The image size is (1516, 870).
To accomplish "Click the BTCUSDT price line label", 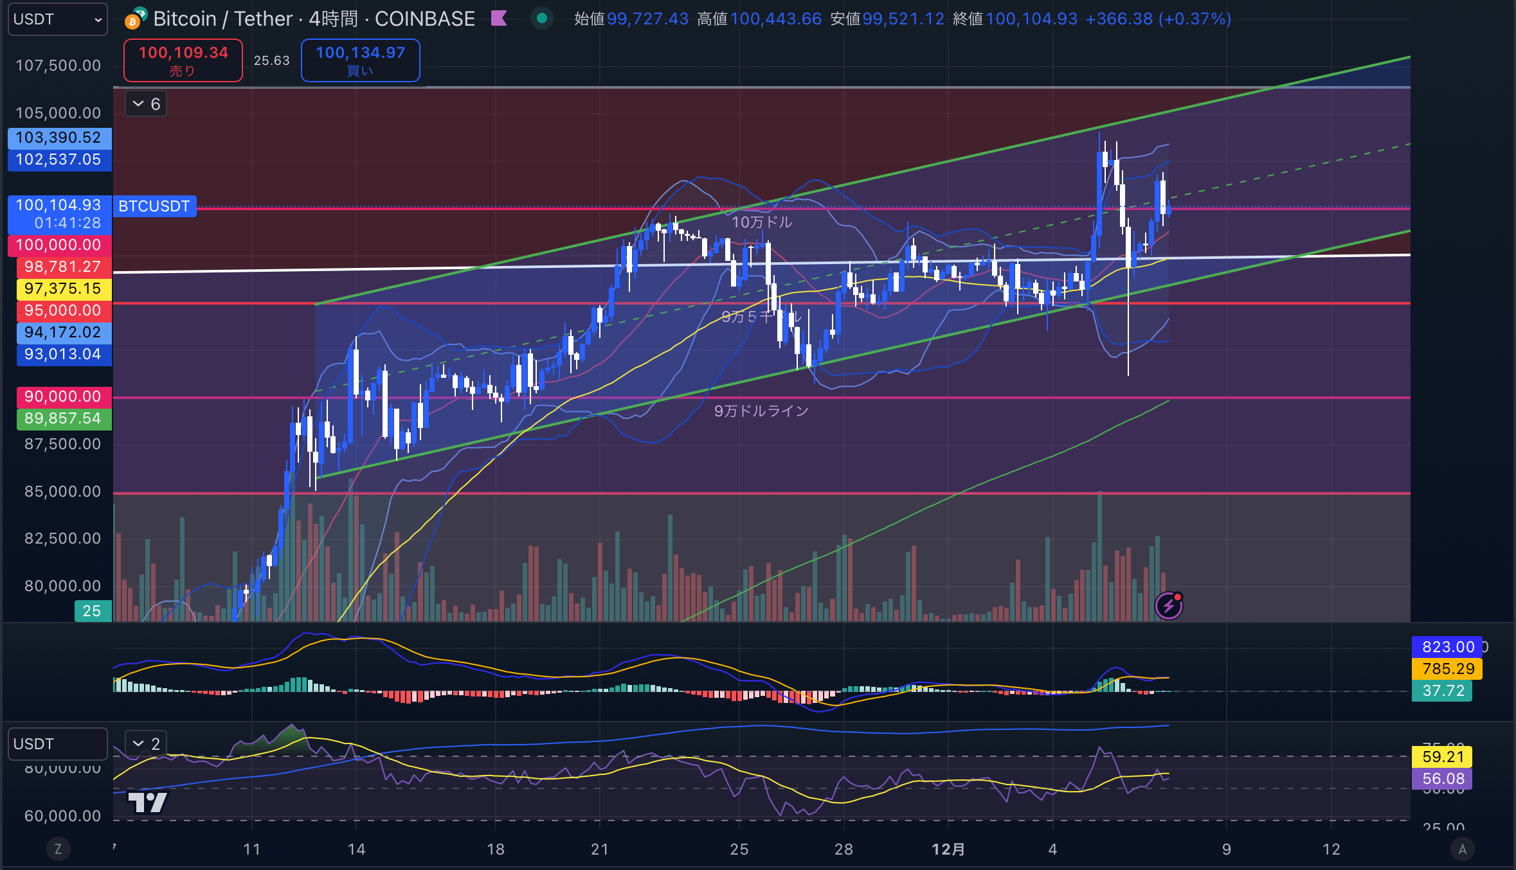I will (154, 206).
